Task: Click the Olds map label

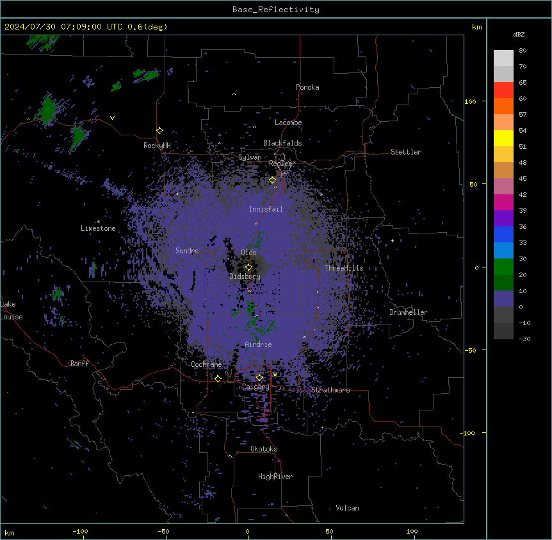Action: tap(248, 253)
